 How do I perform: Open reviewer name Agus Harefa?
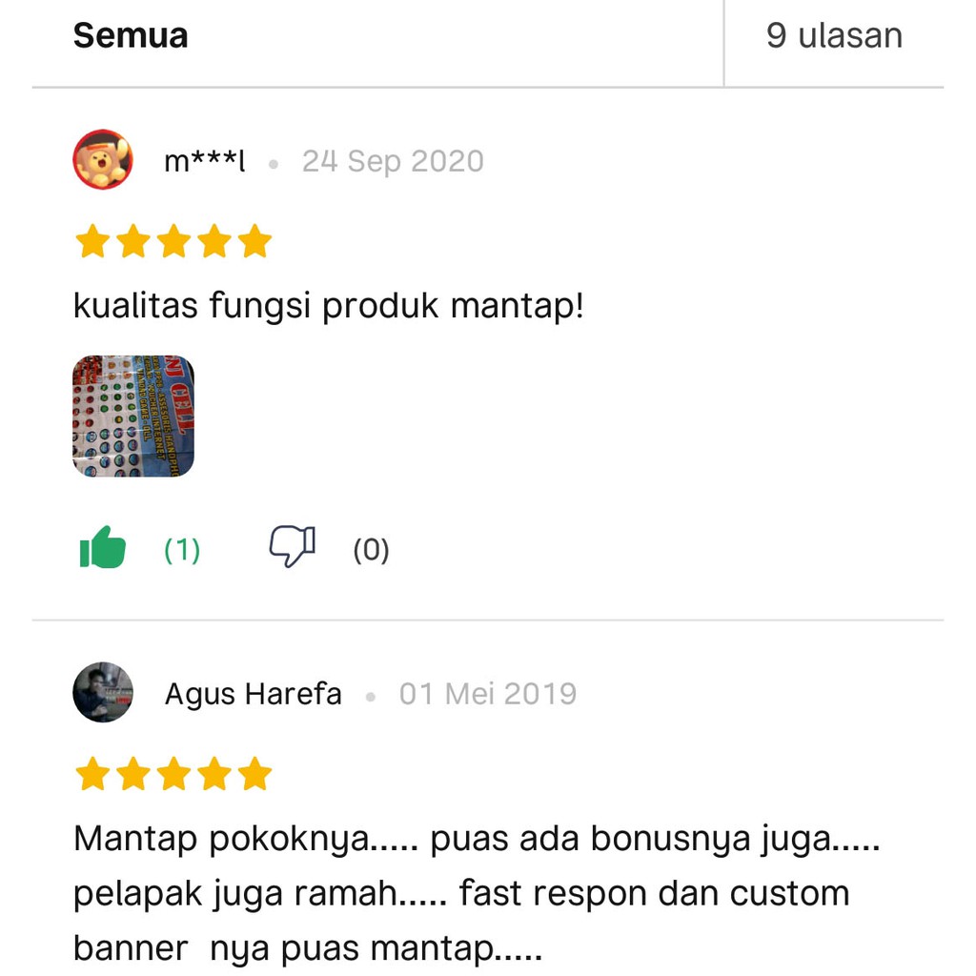click(x=254, y=694)
